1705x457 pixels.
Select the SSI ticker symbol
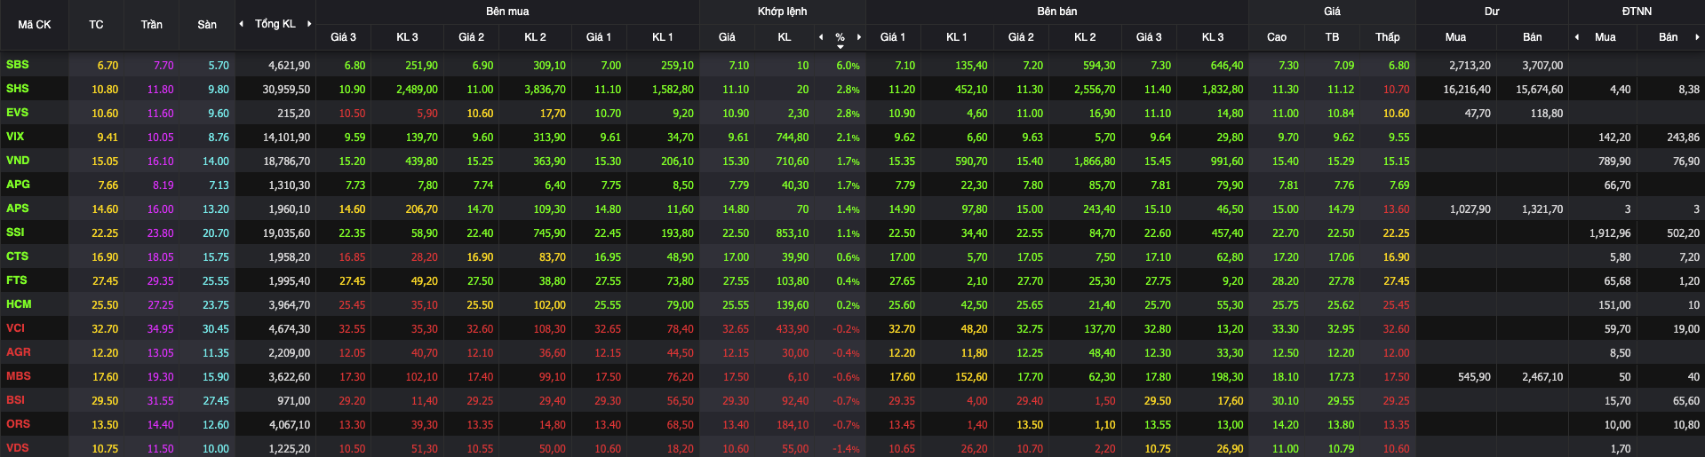click(x=15, y=232)
